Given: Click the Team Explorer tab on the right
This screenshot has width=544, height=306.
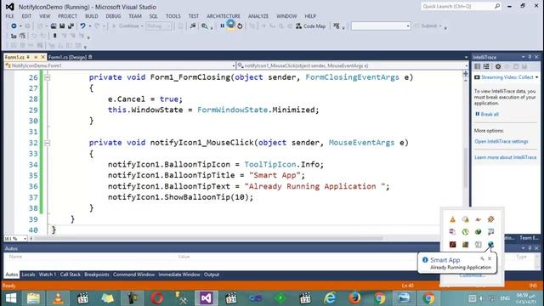Looking at the screenshot, I should (x=529, y=238).
